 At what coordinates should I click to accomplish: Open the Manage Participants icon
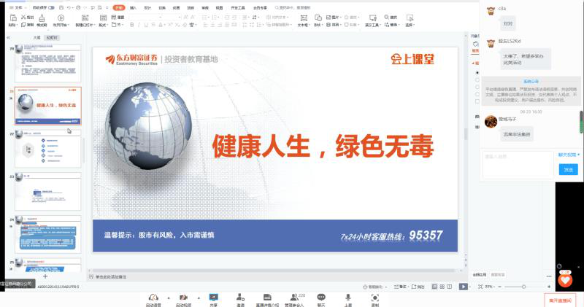(x=294, y=297)
